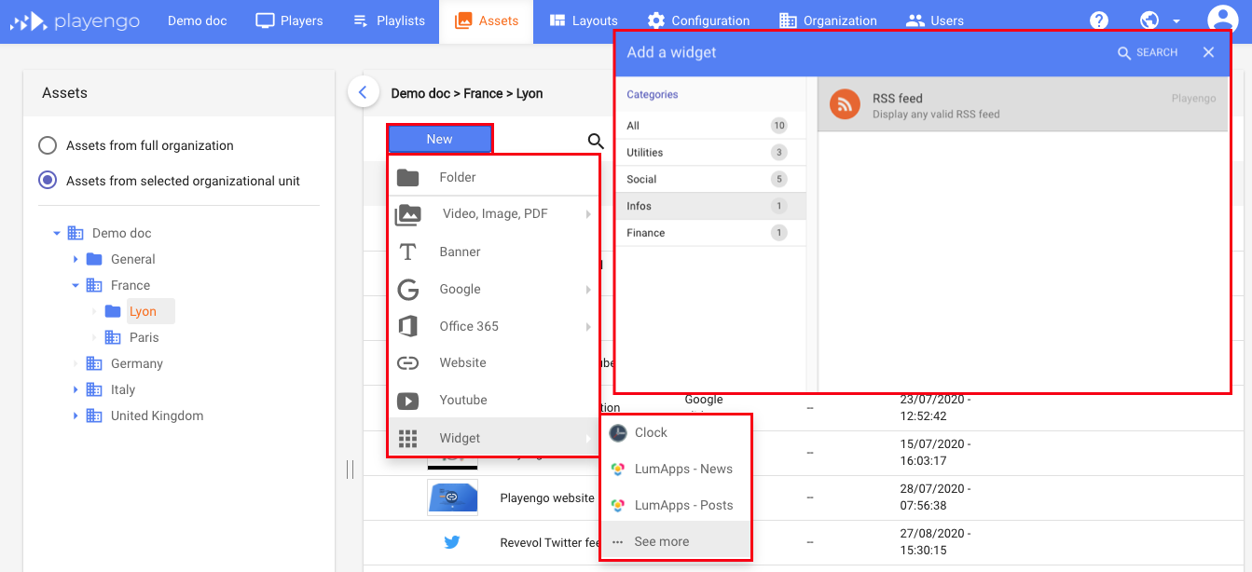
Task: Expand Video, Image, PDF submenu arrow
Action: 588,214
